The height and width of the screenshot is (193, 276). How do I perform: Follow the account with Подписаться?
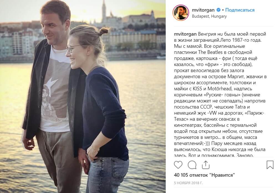(x=240, y=10)
